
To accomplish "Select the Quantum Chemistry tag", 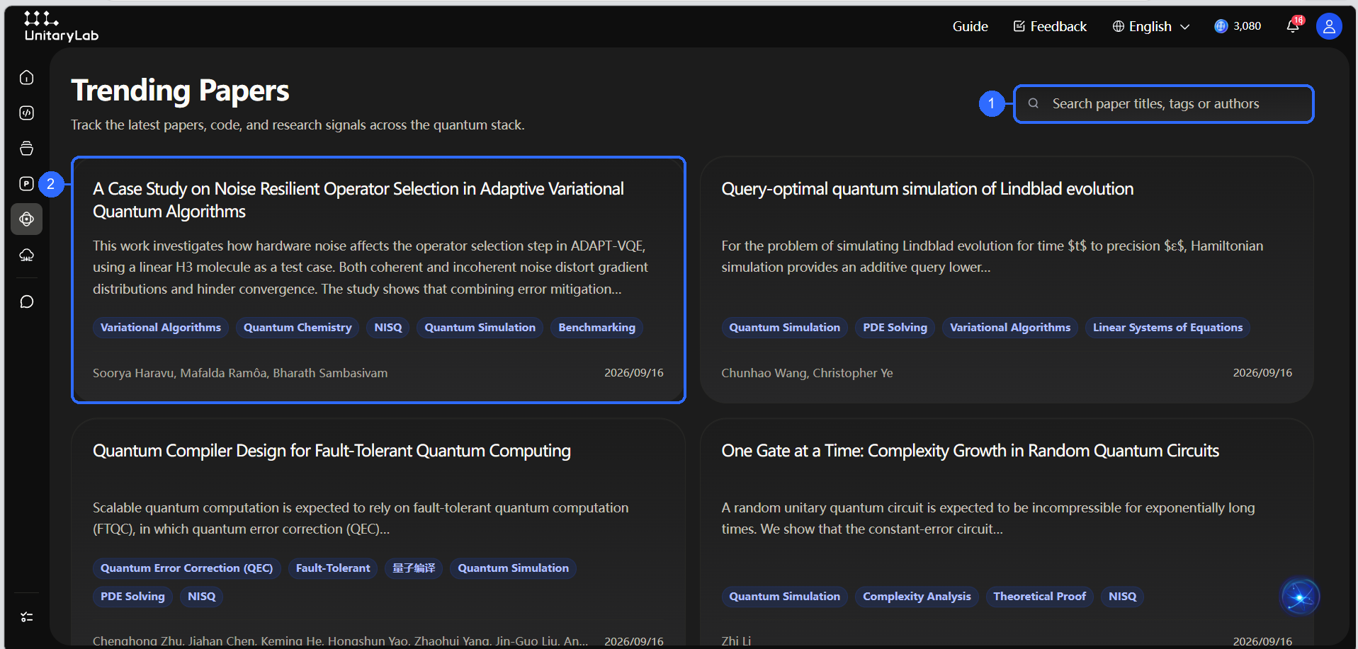I will [298, 328].
